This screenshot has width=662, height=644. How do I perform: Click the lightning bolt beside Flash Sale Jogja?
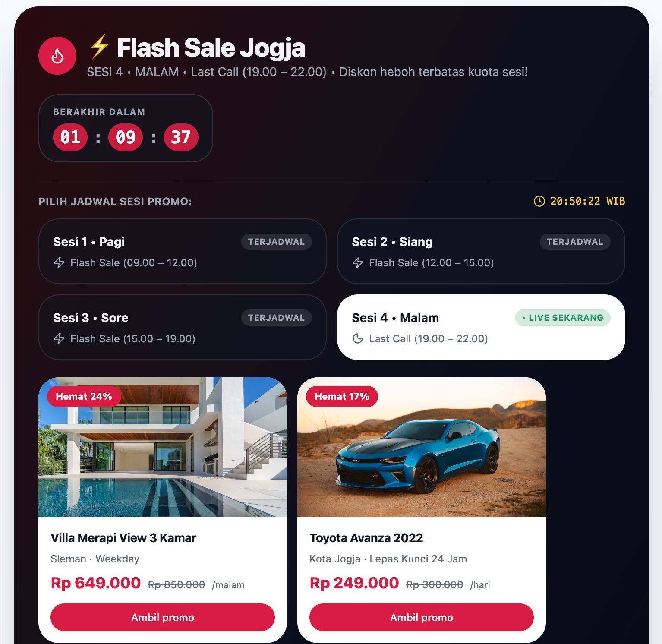click(99, 47)
